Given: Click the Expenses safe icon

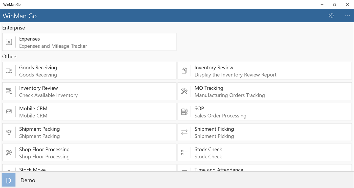Looking at the screenshot, I should tap(9, 42).
